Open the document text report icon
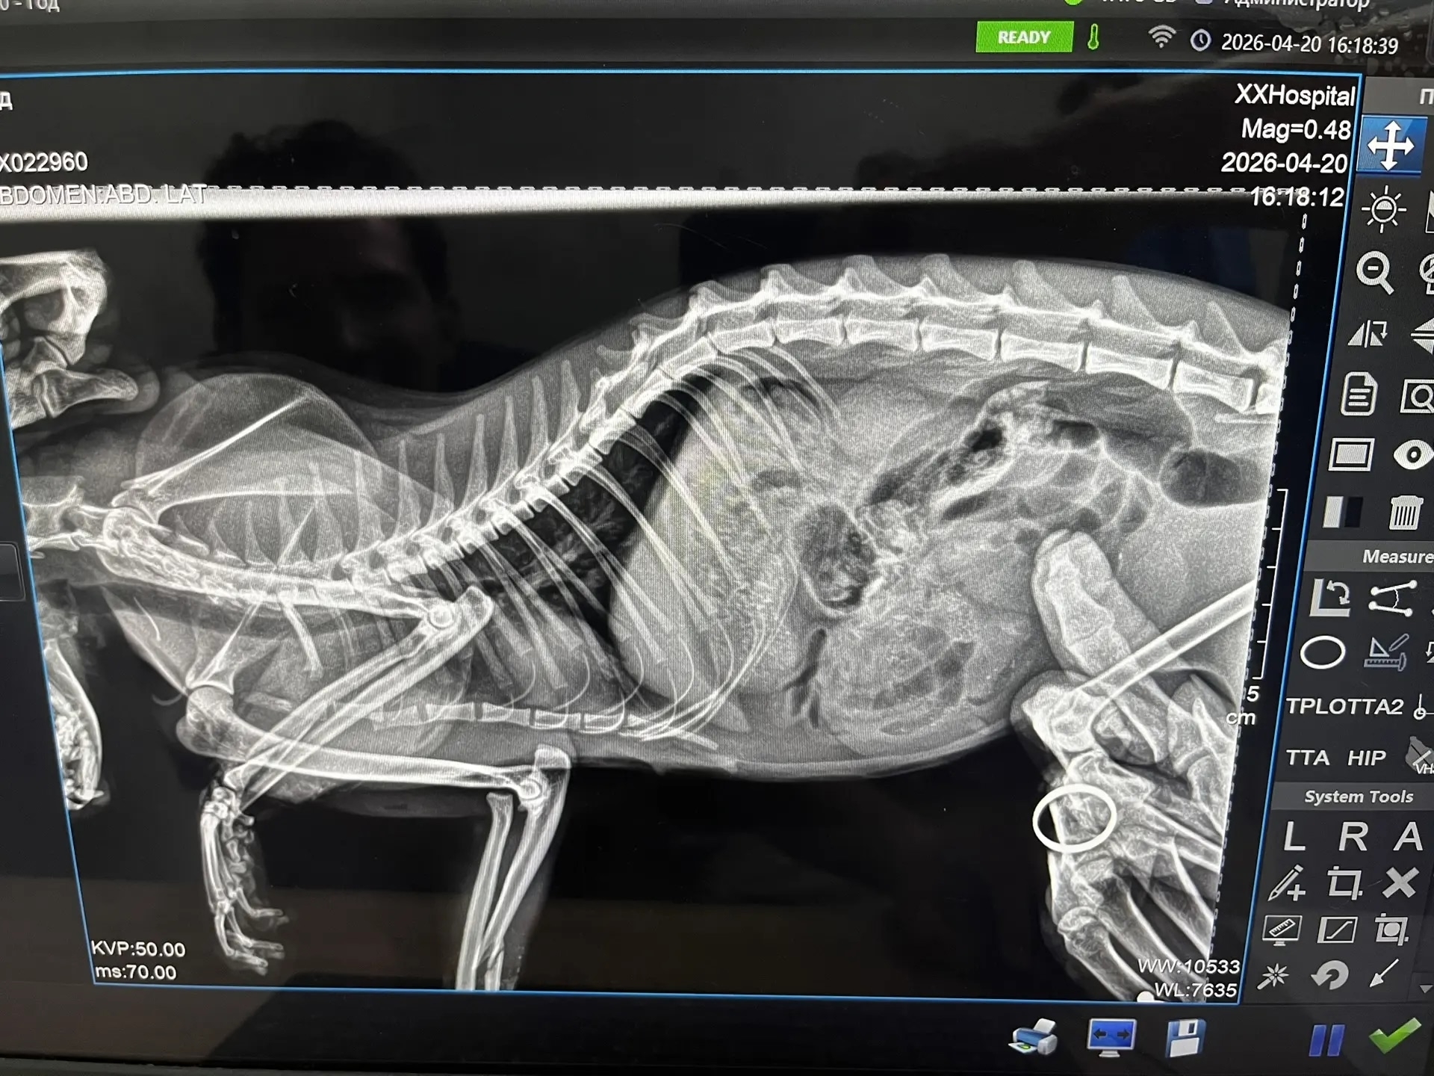 click(x=1357, y=394)
